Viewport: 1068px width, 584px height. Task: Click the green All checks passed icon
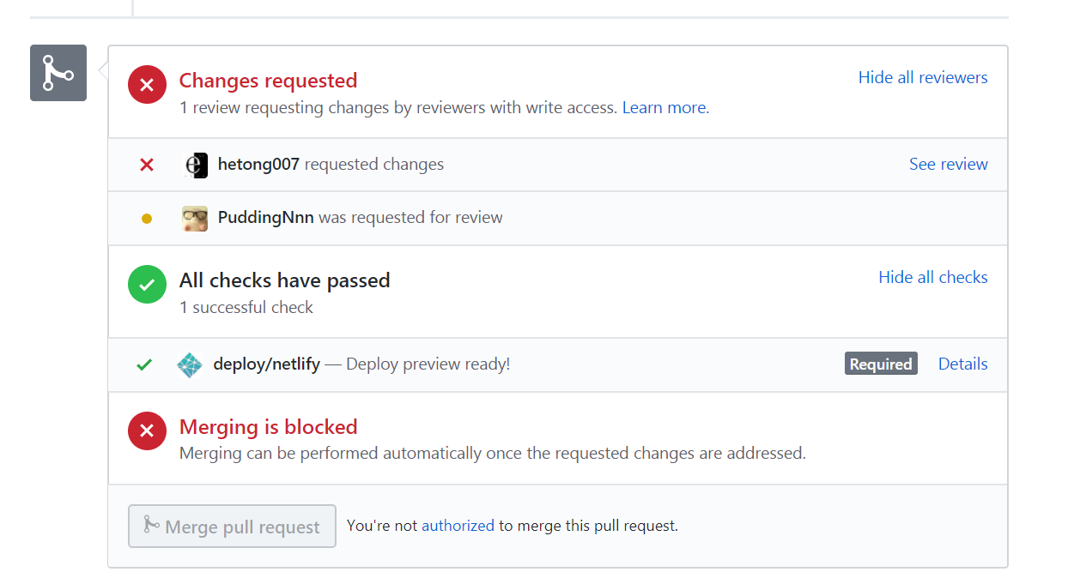(x=147, y=285)
